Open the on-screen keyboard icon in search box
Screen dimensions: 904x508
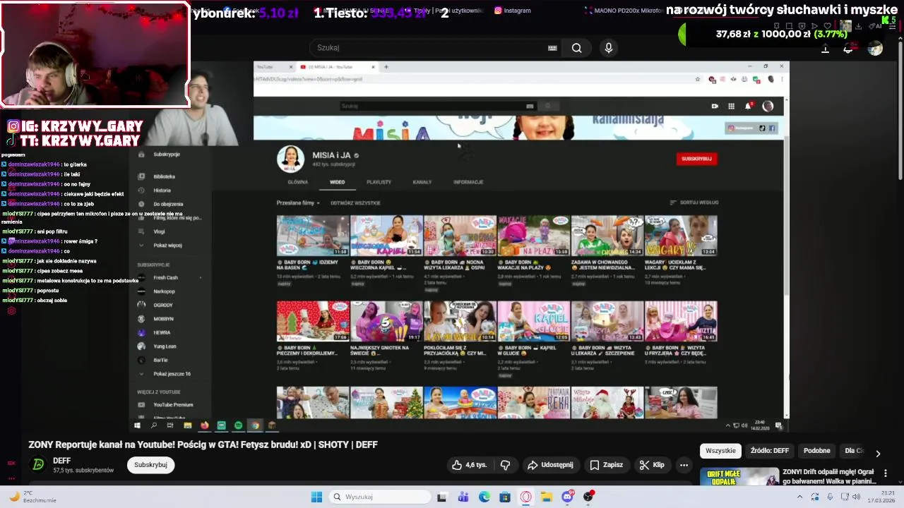(552, 48)
